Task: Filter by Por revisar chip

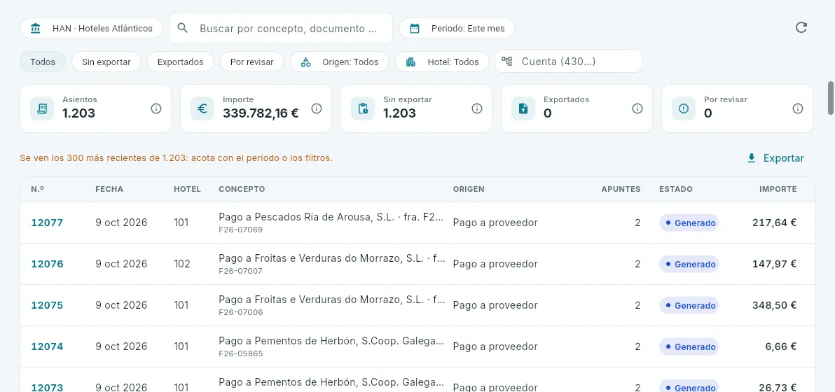Action: pos(252,62)
